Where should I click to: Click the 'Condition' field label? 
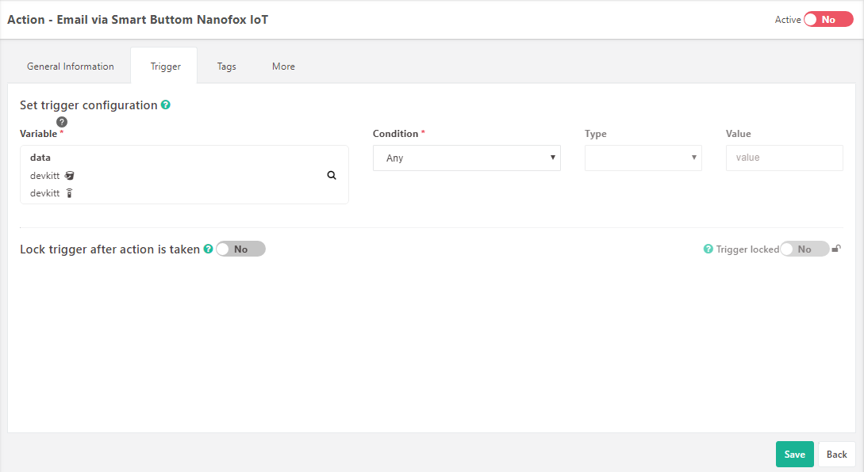396,134
